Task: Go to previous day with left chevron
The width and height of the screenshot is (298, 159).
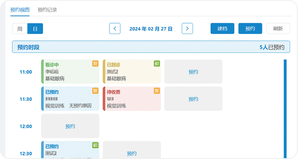Action: tap(115, 29)
